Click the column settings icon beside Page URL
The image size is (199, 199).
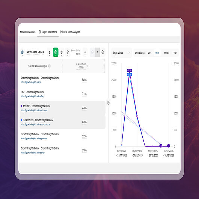point(50,66)
